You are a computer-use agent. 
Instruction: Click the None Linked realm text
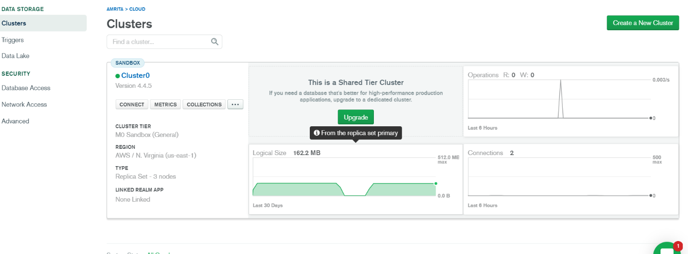pyautogui.click(x=133, y=199)
